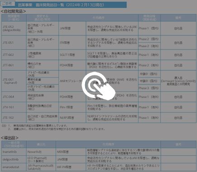Screen dimensions: 197x172
Task: Tap the hand pointer overlay icon
Action: coord(99,86)
